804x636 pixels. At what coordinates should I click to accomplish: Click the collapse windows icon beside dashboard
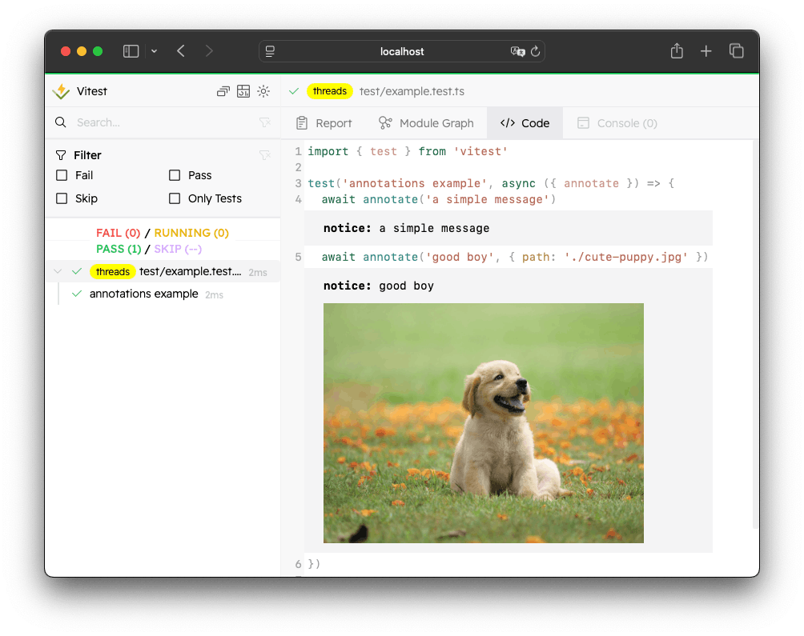[x=223, y=91]
